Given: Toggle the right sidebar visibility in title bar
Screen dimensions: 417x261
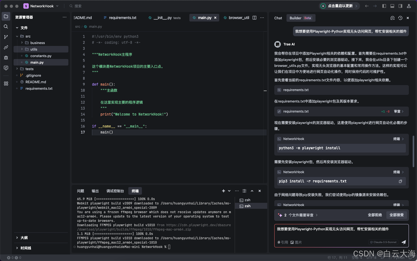Looking at the screenshot, I should 400,6.
